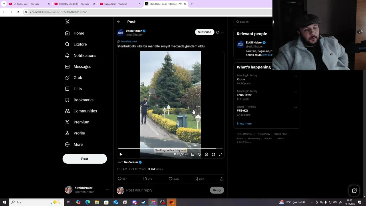366x206 pixels.
Task: Click the share post icon
Action: (x=222, y=179)
